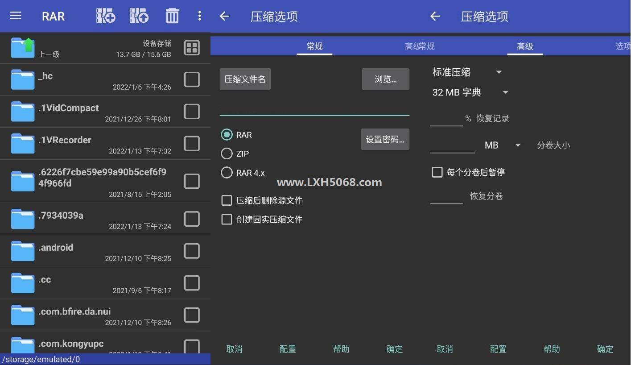631x365 pixels.
Task: Tap 取消 on the 高级 options screen
Action: click(445, 349)
